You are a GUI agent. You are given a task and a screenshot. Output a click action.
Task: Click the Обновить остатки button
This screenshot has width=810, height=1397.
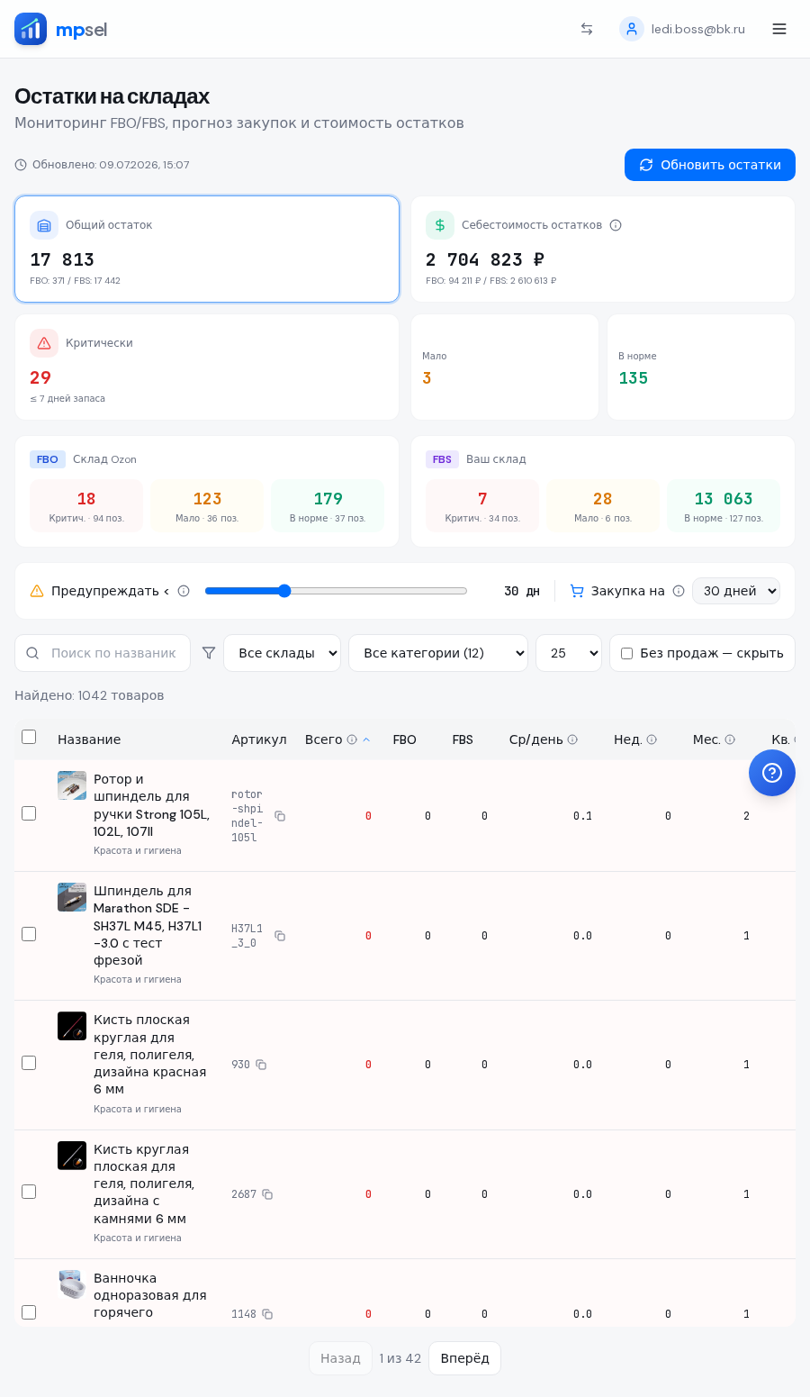pos(710,165)
